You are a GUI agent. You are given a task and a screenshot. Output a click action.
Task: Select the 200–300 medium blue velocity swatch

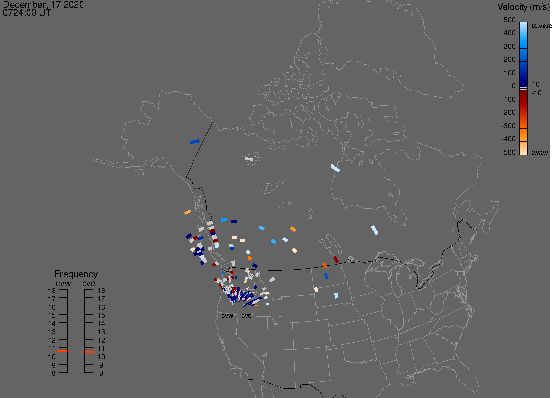(x=524, y=55)
